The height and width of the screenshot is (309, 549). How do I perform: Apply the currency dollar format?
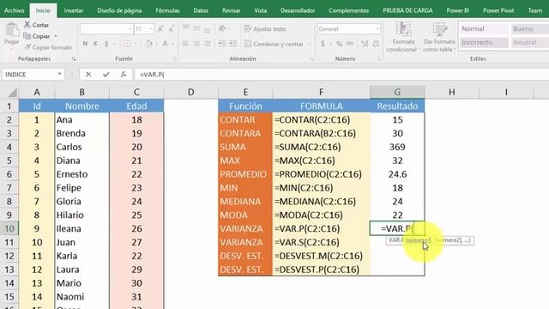(x=323, y=44)
